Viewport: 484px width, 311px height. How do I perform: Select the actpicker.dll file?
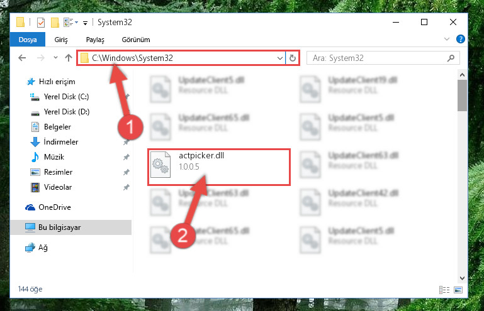pyautogui.click(x=219, y=166)
